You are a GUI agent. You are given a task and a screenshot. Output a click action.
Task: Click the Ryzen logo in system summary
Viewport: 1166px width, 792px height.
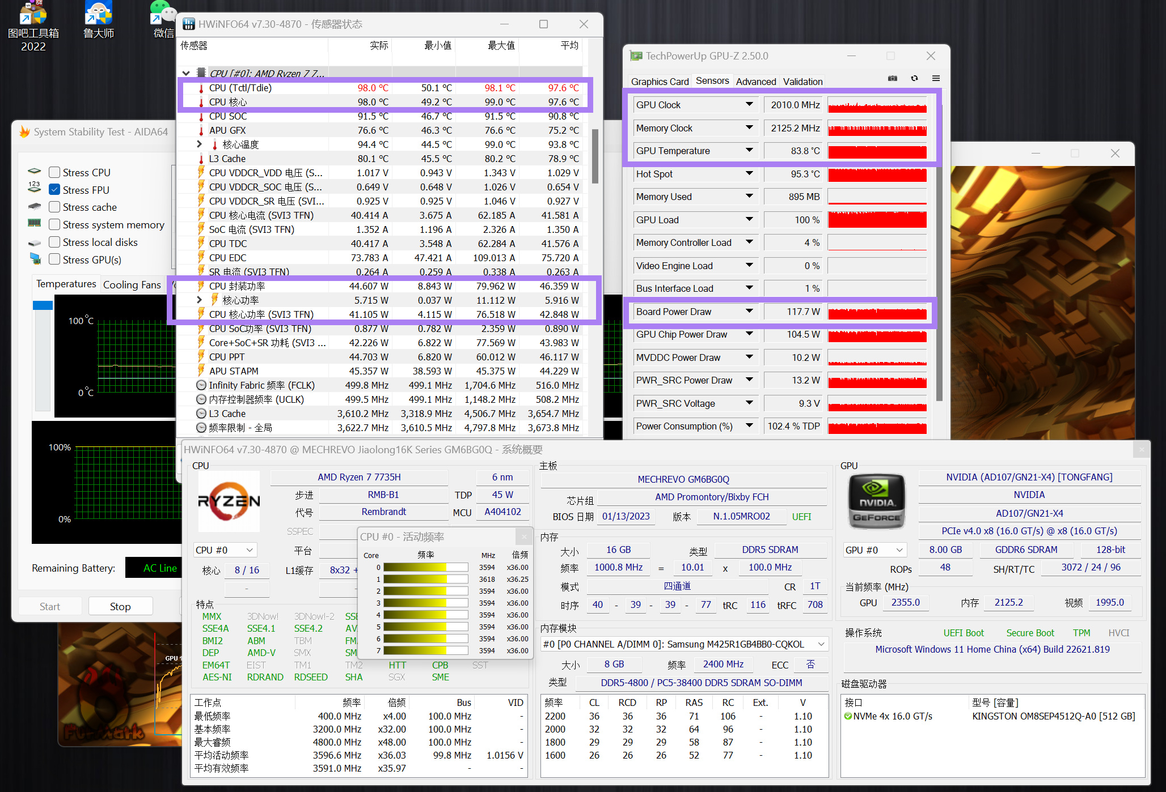pyautogui.click(x=229, y=501)
